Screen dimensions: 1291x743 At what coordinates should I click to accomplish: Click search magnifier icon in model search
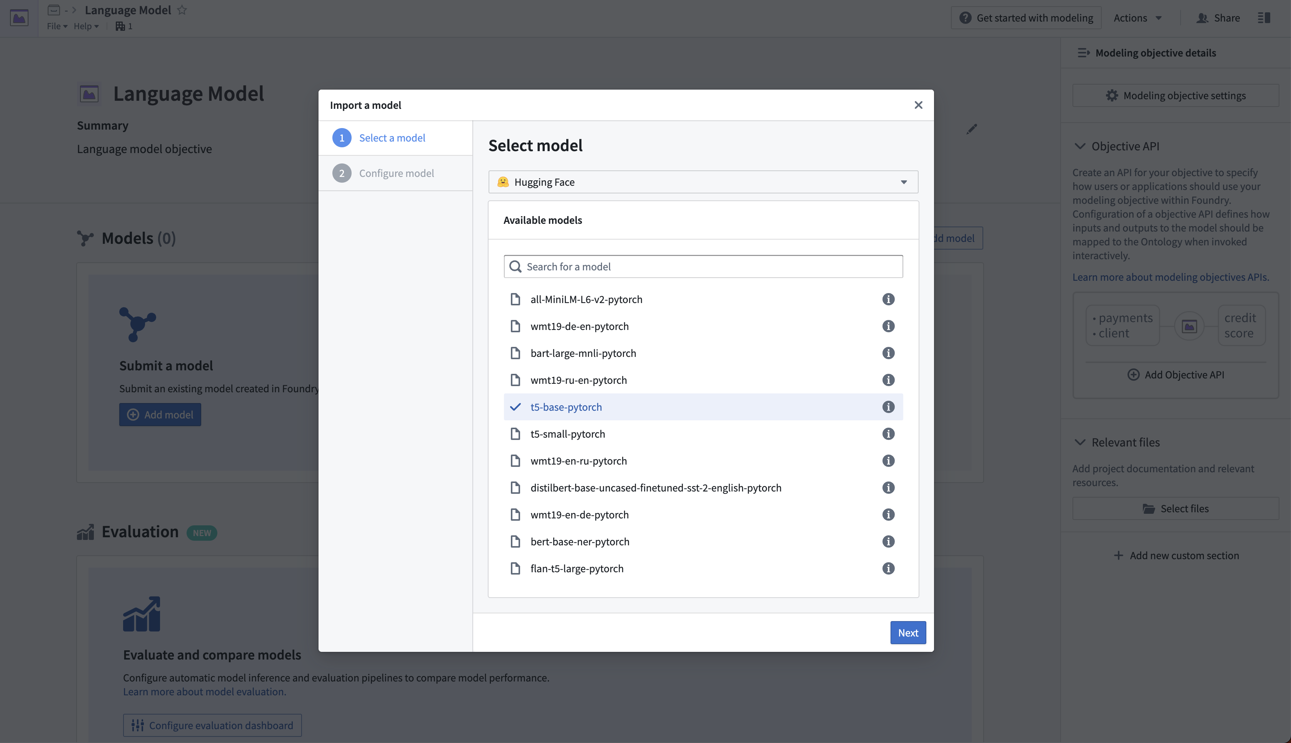coord(515,267)
